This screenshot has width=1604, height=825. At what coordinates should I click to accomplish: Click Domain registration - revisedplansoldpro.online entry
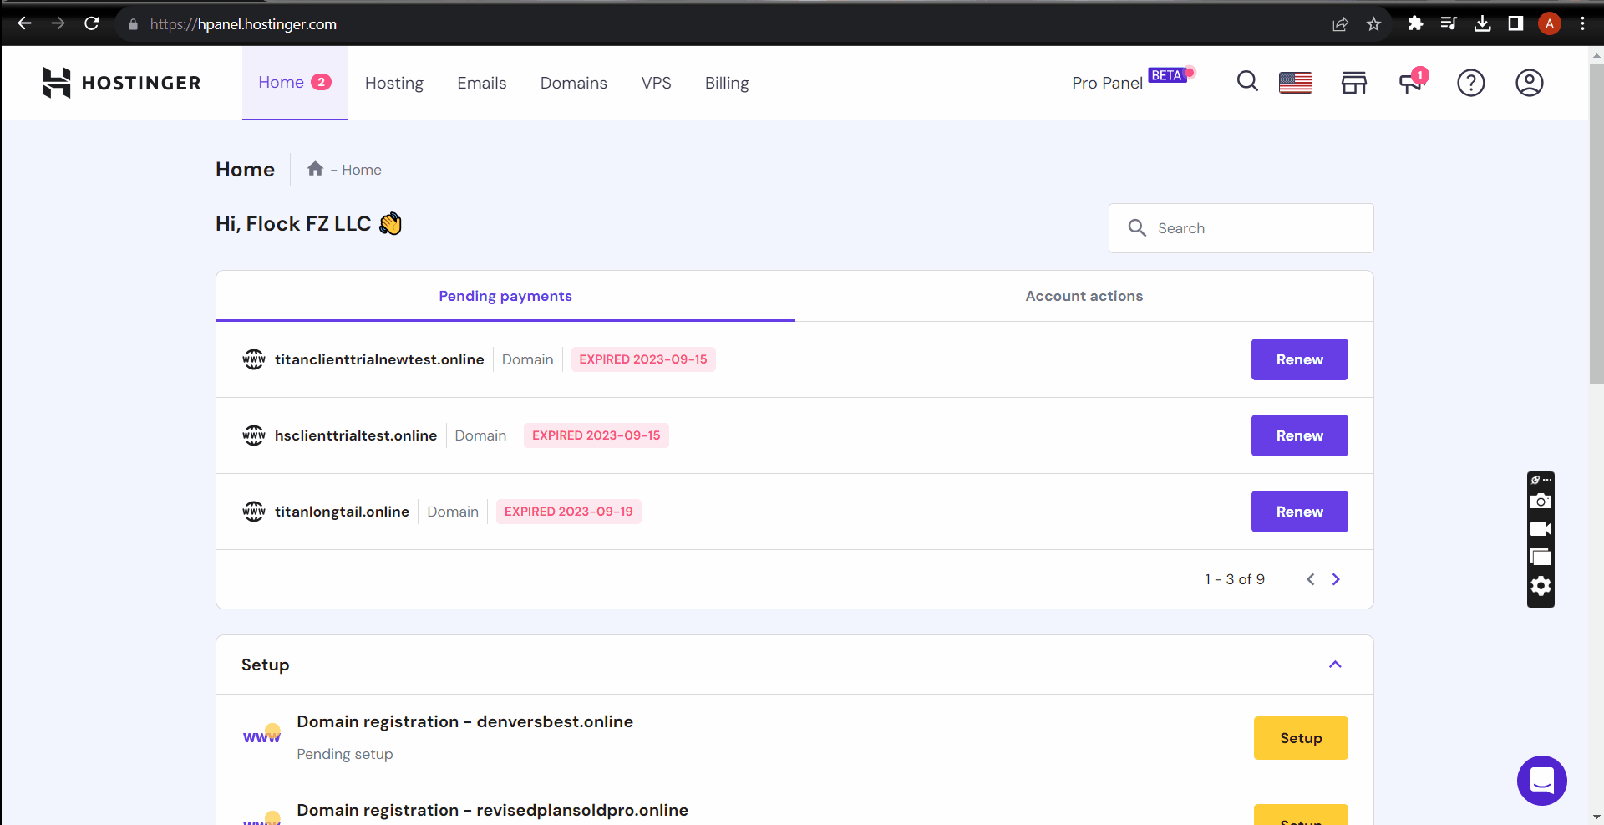click(493, 810)
